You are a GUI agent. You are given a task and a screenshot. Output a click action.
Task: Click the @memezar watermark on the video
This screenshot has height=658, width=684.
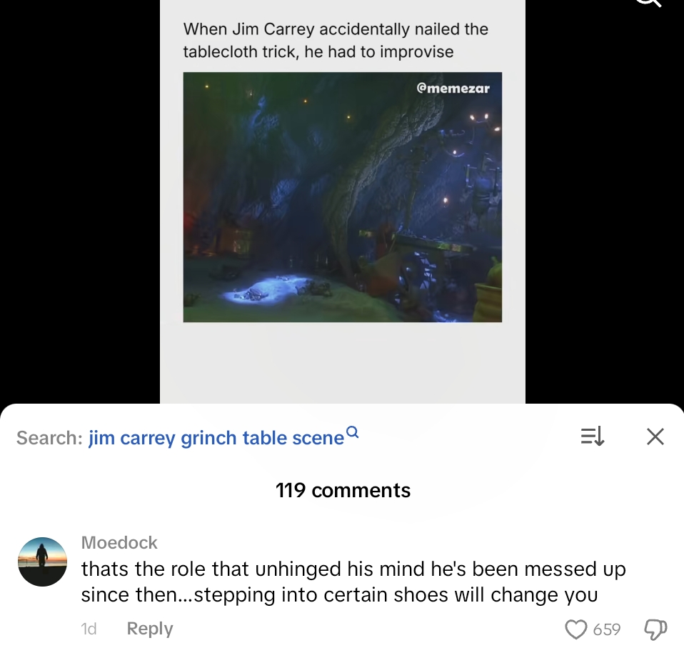[x=452, y=87]
